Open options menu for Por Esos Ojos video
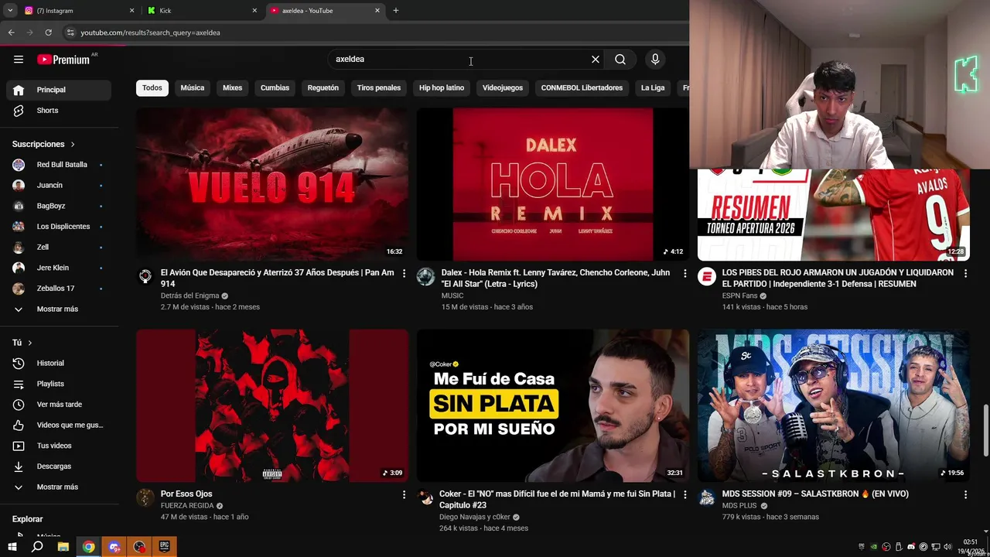 click(404, 494)
